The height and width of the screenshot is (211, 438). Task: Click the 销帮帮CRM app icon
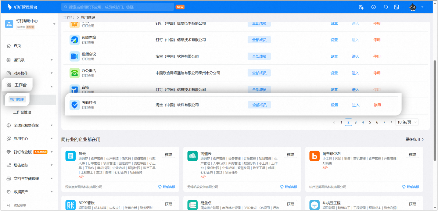314,156
